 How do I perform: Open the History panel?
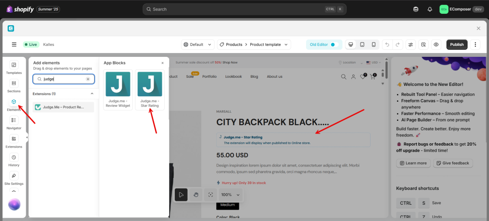(x=14, y=160)
